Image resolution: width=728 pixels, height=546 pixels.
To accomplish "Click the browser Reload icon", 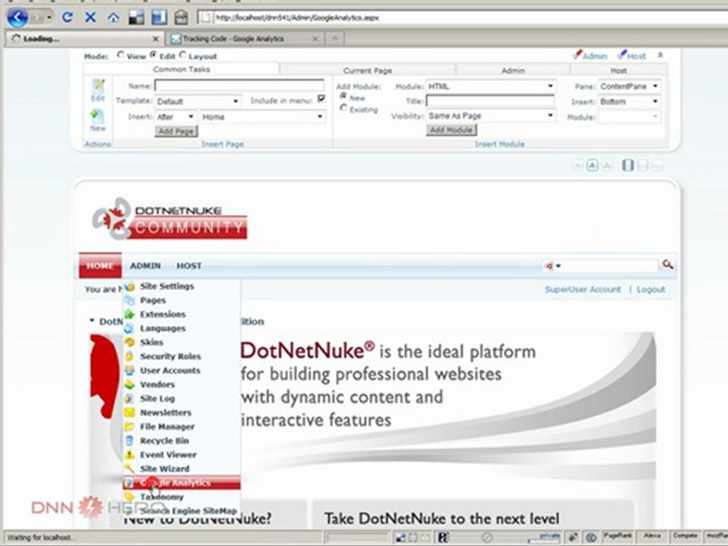I will (x=67, y=17).
